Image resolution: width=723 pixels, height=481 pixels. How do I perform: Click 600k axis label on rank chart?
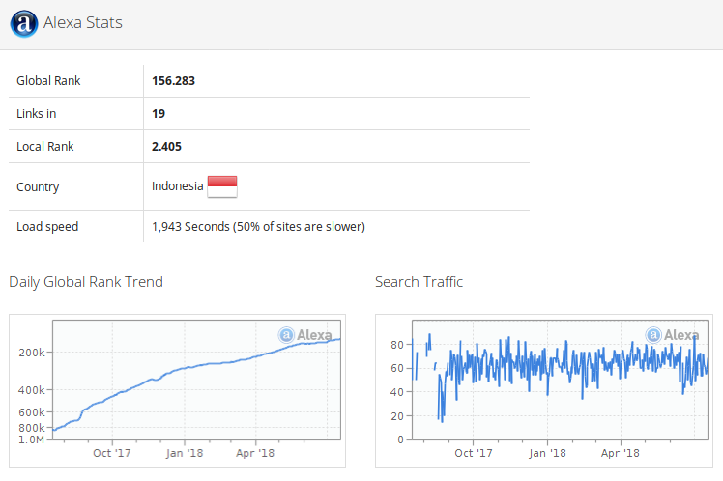click(32, 412)
